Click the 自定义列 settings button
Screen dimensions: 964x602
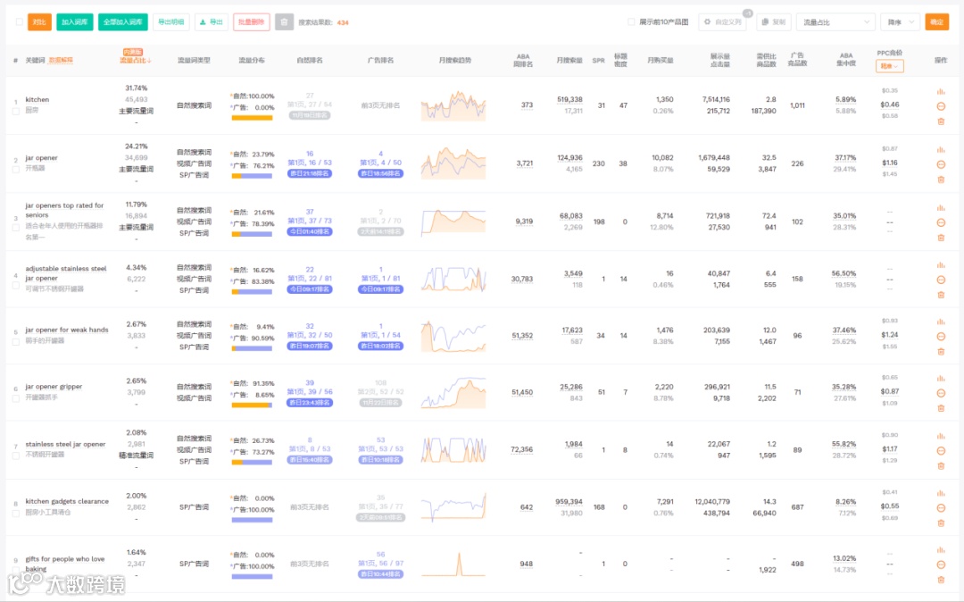[722, 22]
